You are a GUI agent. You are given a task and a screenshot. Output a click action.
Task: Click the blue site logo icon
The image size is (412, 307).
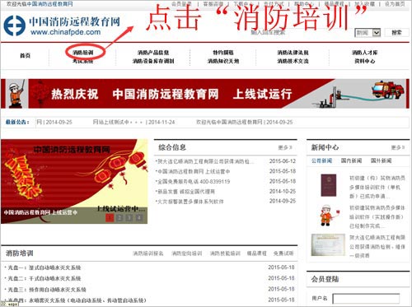point(14,26)
